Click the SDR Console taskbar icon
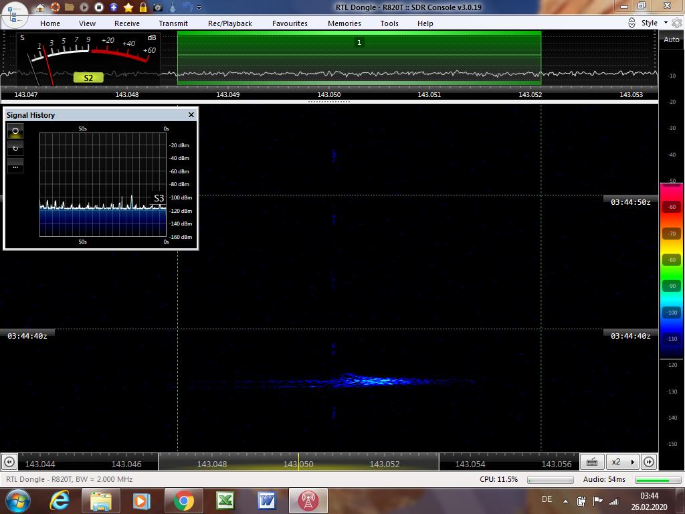This screenshot has width=685, height=514. [x=308, y=501]
